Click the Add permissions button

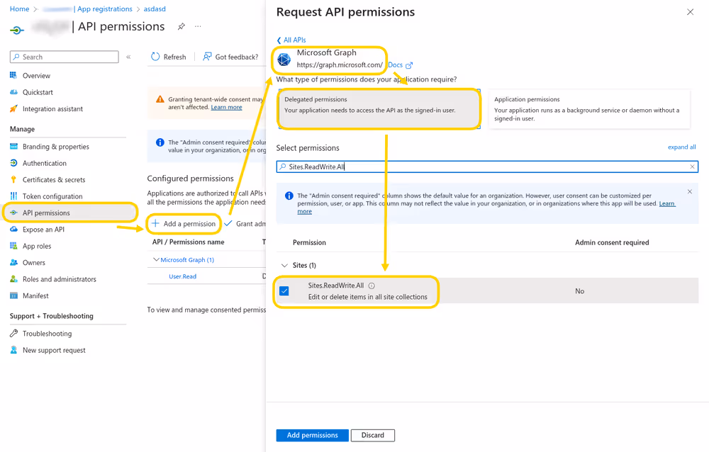312,435
